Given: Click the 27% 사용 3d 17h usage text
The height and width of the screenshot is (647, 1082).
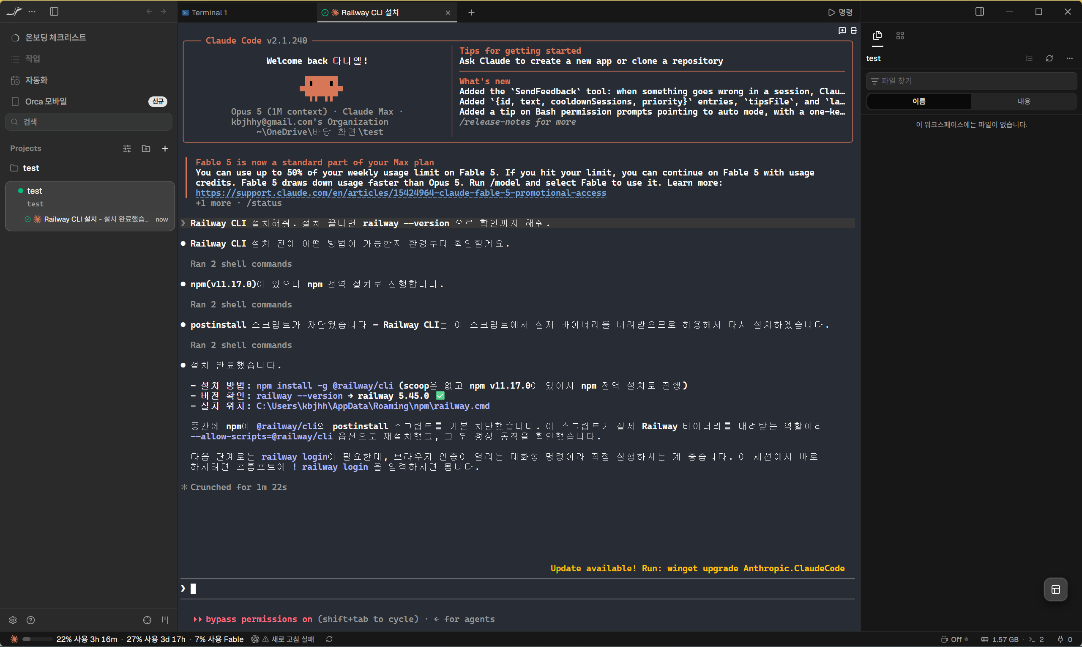Looking at the screenshot, I should [x=156, y=639].
